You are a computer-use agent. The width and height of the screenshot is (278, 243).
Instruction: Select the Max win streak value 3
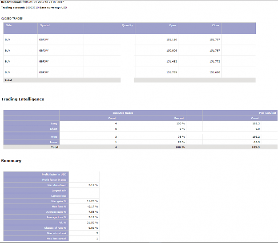pyautogui.click(x=97, y=233)
